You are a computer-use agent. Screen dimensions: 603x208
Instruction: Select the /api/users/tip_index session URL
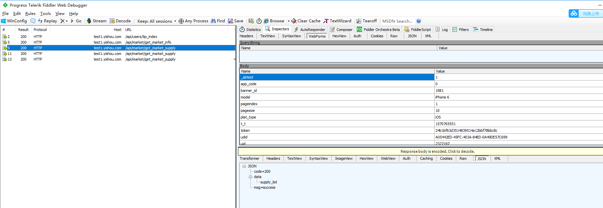[141, 37]
